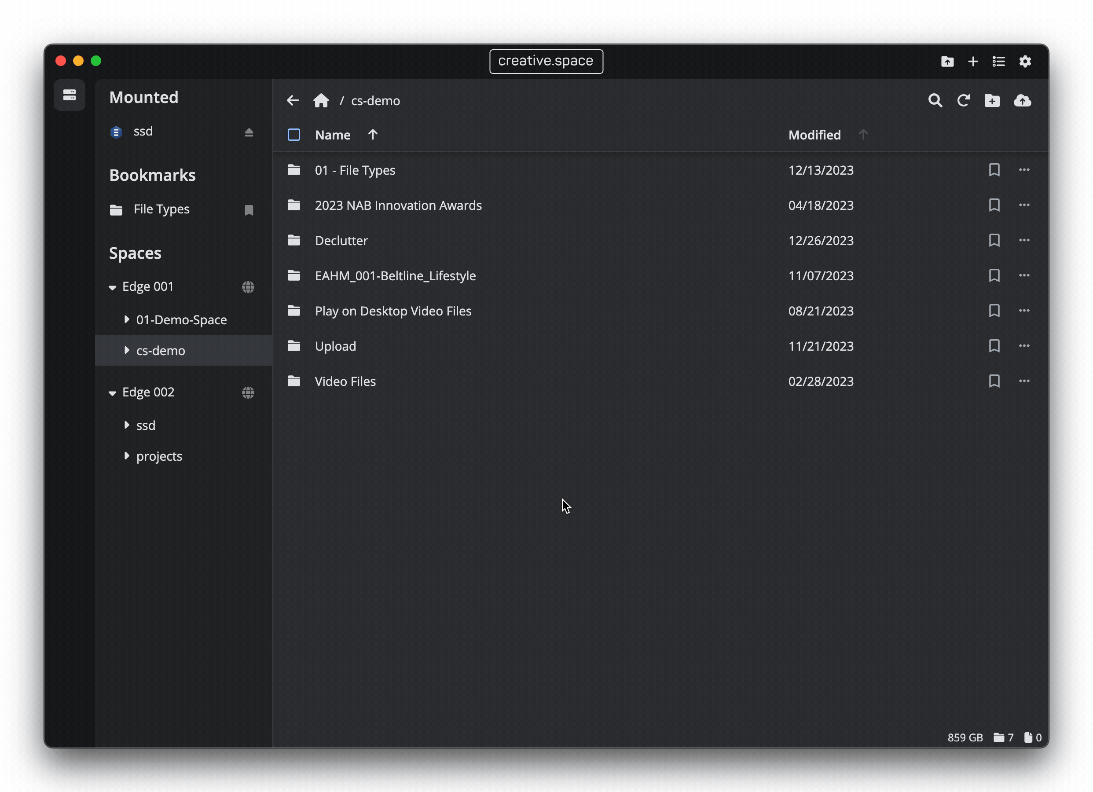Open the Video Files folder
This screenshot has height=792, width=1093.
(x=345, y=381)
